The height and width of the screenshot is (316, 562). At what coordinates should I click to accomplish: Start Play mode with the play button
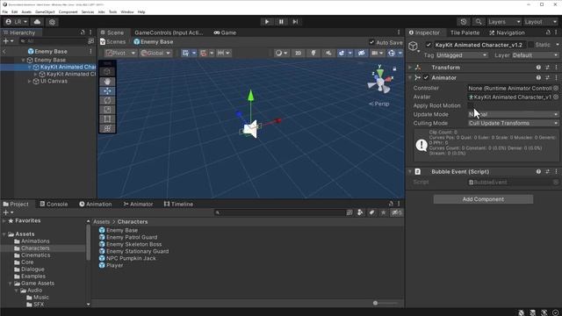click(x=267, y=21)
